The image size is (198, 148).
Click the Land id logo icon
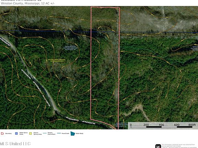point(158,146)
